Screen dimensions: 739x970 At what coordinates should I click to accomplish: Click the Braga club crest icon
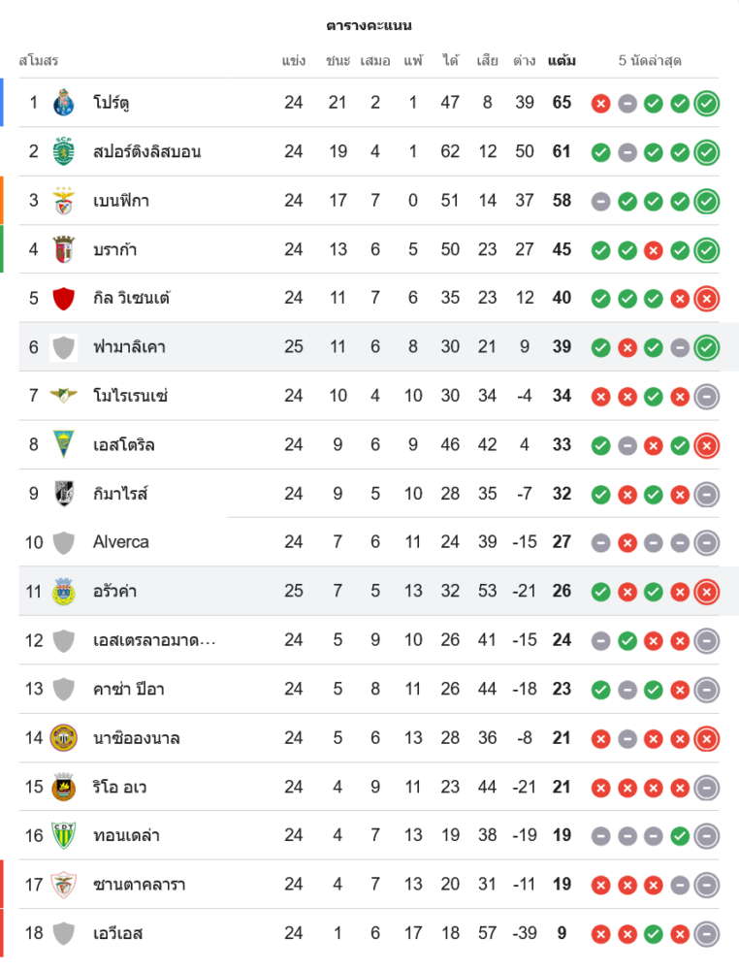pyautogui.click(x=64, y=249)
